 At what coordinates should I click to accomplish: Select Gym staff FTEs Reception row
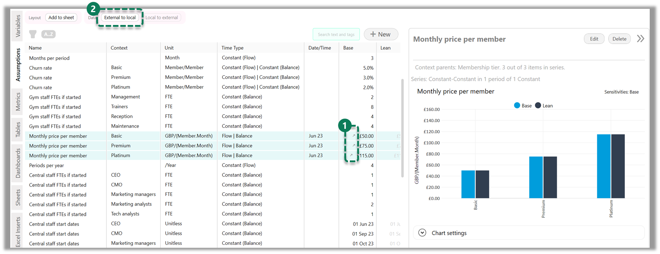(x=213, y=116)
